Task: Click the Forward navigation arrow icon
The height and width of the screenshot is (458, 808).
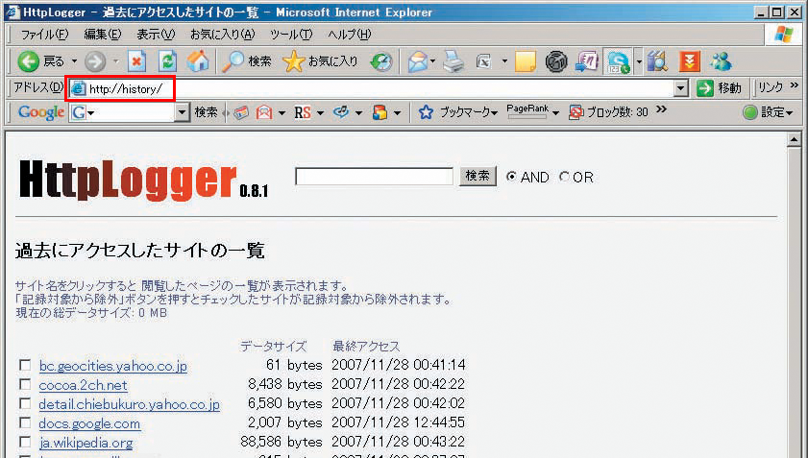Action: (95, 61)
